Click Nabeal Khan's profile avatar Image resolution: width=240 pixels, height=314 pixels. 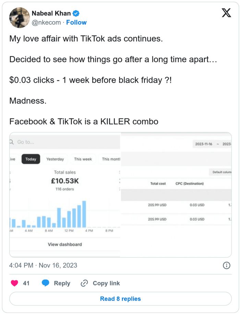(x=20, y=18)
